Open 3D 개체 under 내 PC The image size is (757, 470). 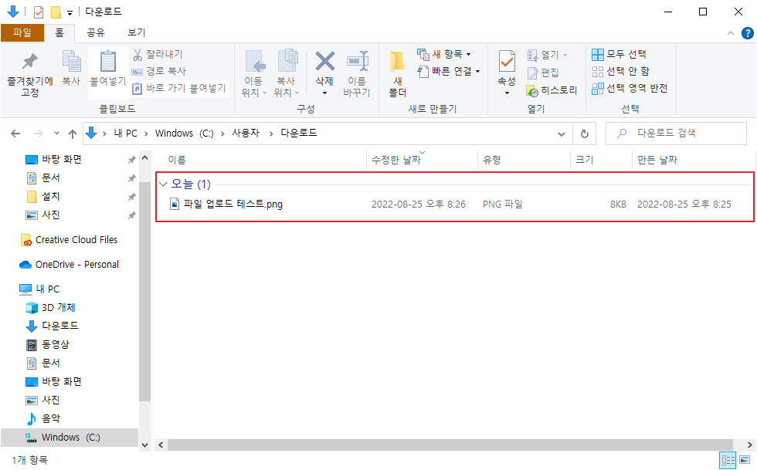coord(51,307)
